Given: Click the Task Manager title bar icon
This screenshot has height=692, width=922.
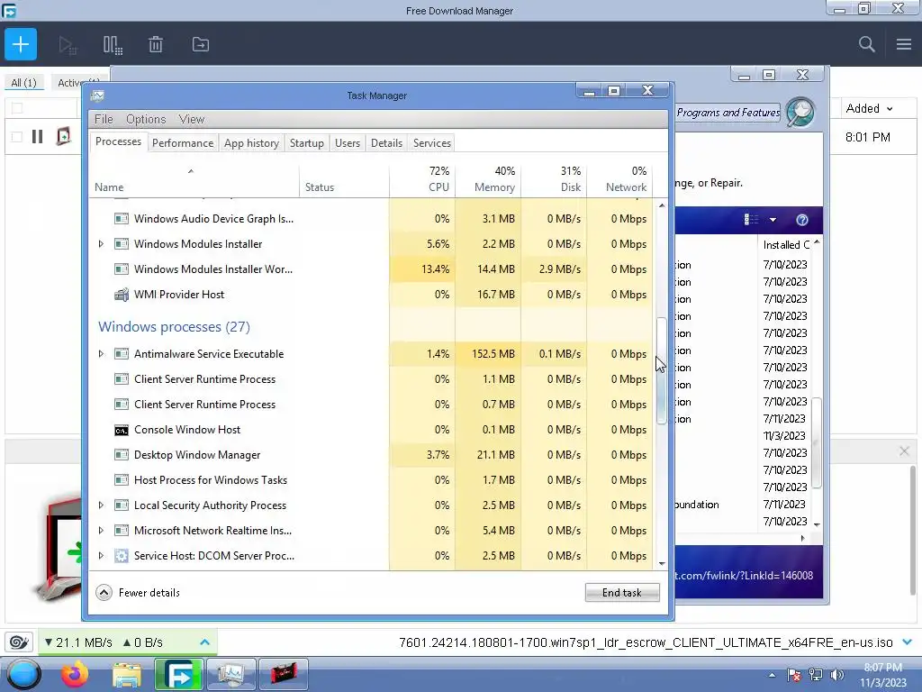Looking at the screenshot, I should coord(97,96).
